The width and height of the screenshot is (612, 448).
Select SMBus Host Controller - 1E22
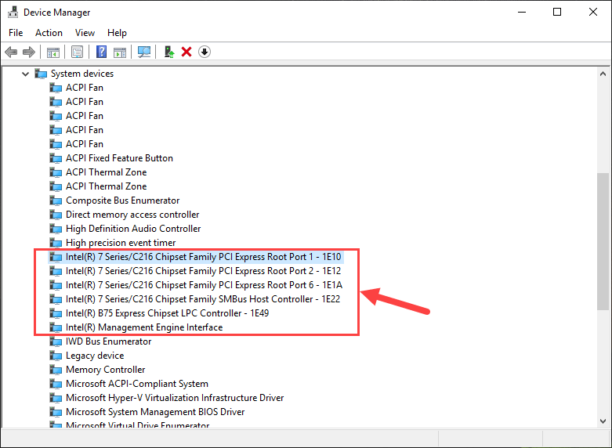203,299
